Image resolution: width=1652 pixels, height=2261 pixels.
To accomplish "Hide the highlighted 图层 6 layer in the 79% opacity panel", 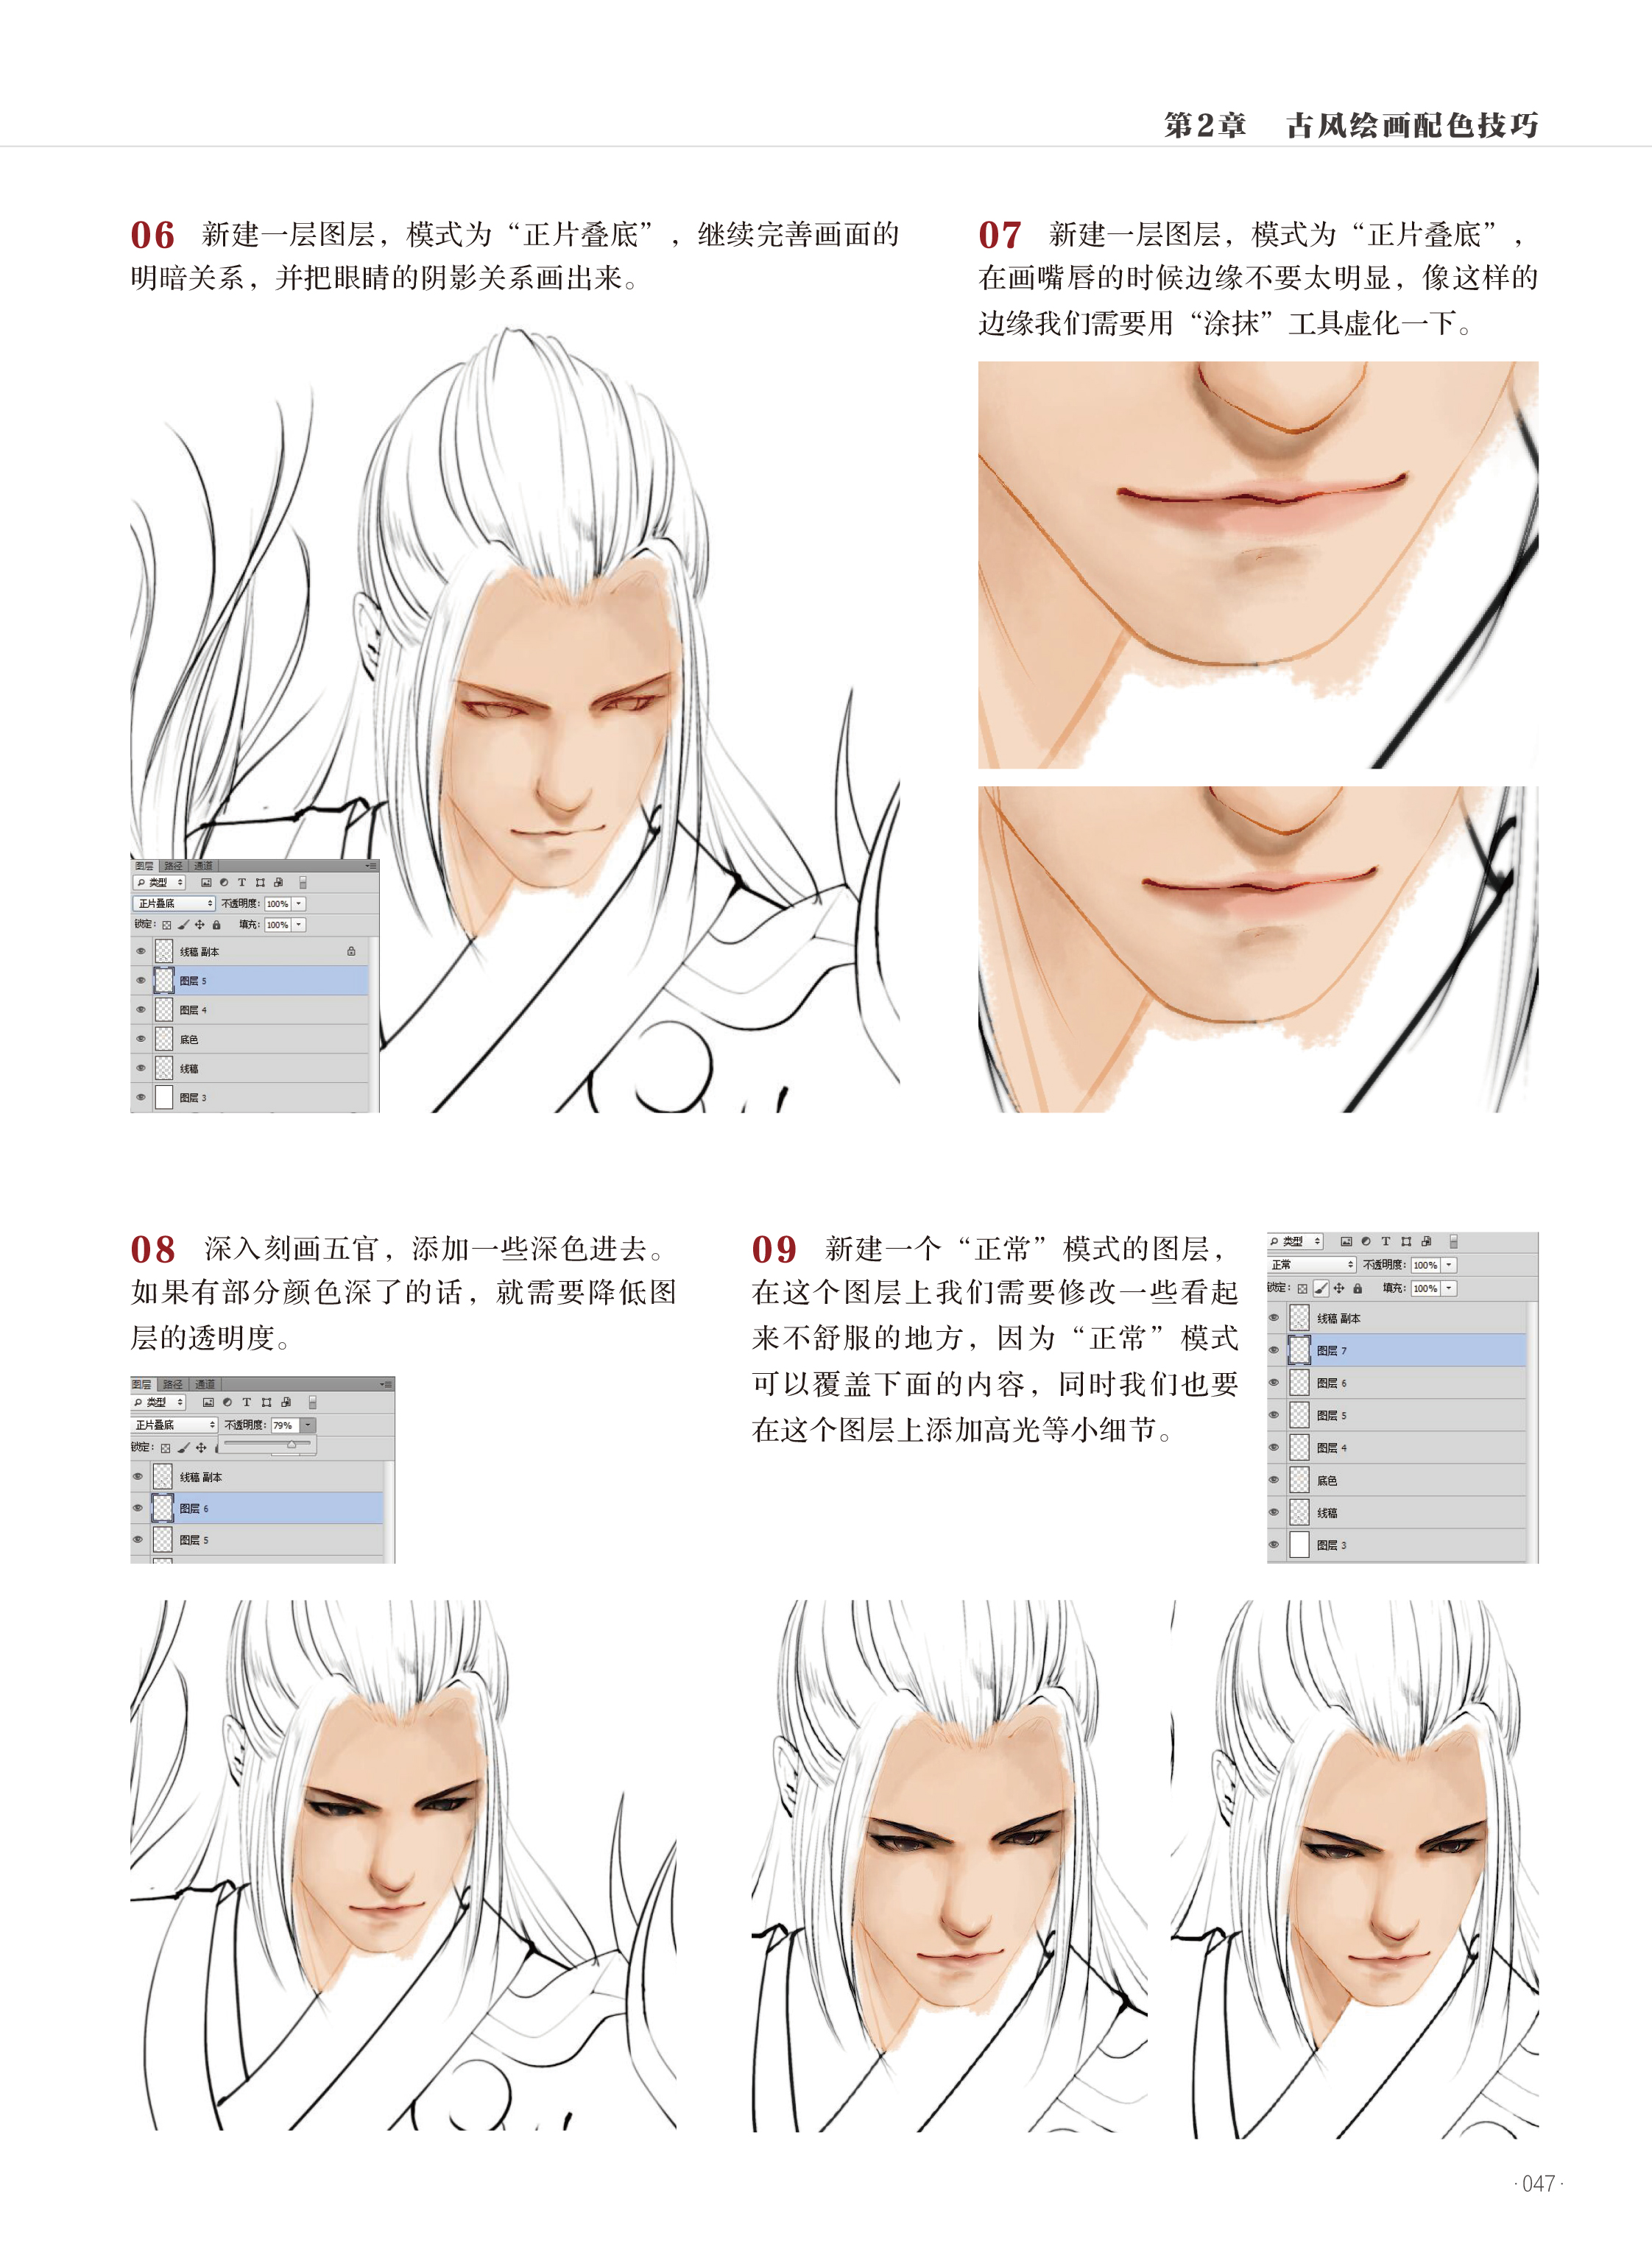I will 138,1508.
